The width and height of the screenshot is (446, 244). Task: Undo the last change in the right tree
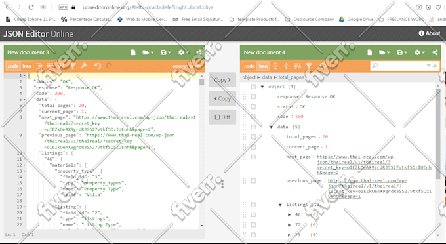coord(323,66)
